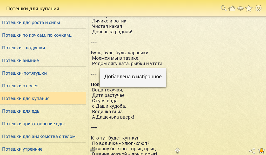The width and height of the screenshot is (266, 155).
Task: Open favorites list via top star icon
Action: (249, 9)
